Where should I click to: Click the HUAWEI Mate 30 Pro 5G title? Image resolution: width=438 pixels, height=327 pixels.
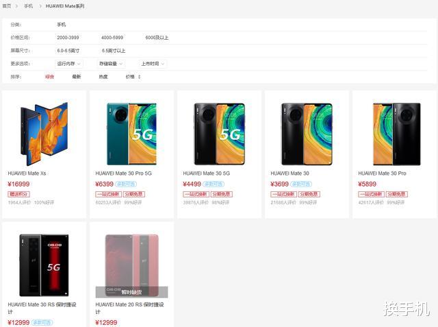123,173
